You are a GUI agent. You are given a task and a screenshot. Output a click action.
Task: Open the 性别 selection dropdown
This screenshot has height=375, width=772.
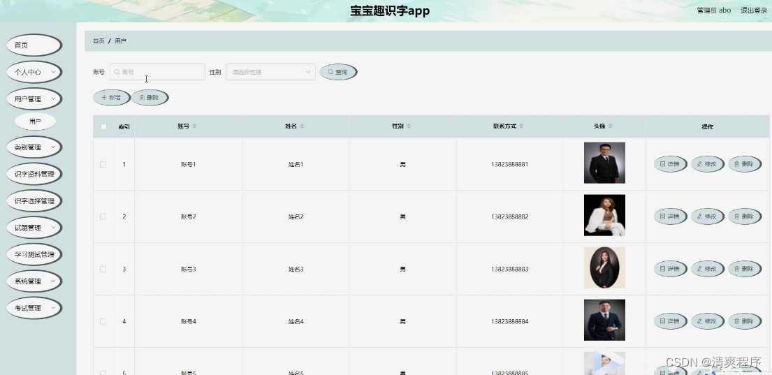click(x=270, y=72)
